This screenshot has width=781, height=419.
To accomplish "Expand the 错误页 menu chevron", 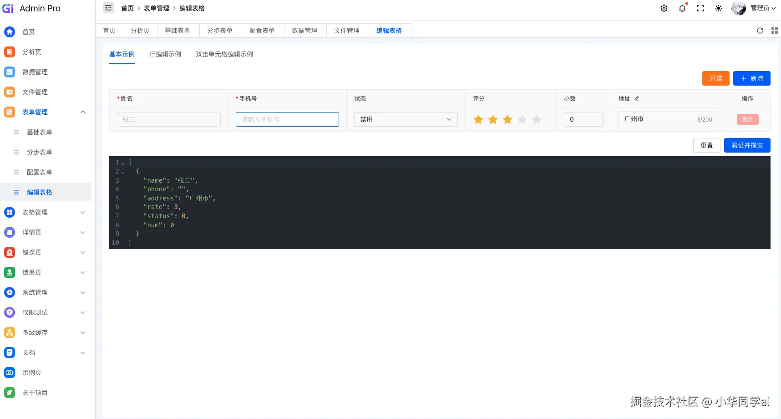I will 83,252.
